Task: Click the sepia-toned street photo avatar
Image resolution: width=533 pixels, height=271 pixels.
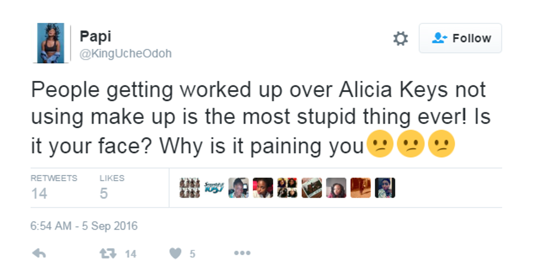Action: [x=360, y=188]
